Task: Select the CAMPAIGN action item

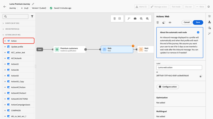Action: coord(19,111)
